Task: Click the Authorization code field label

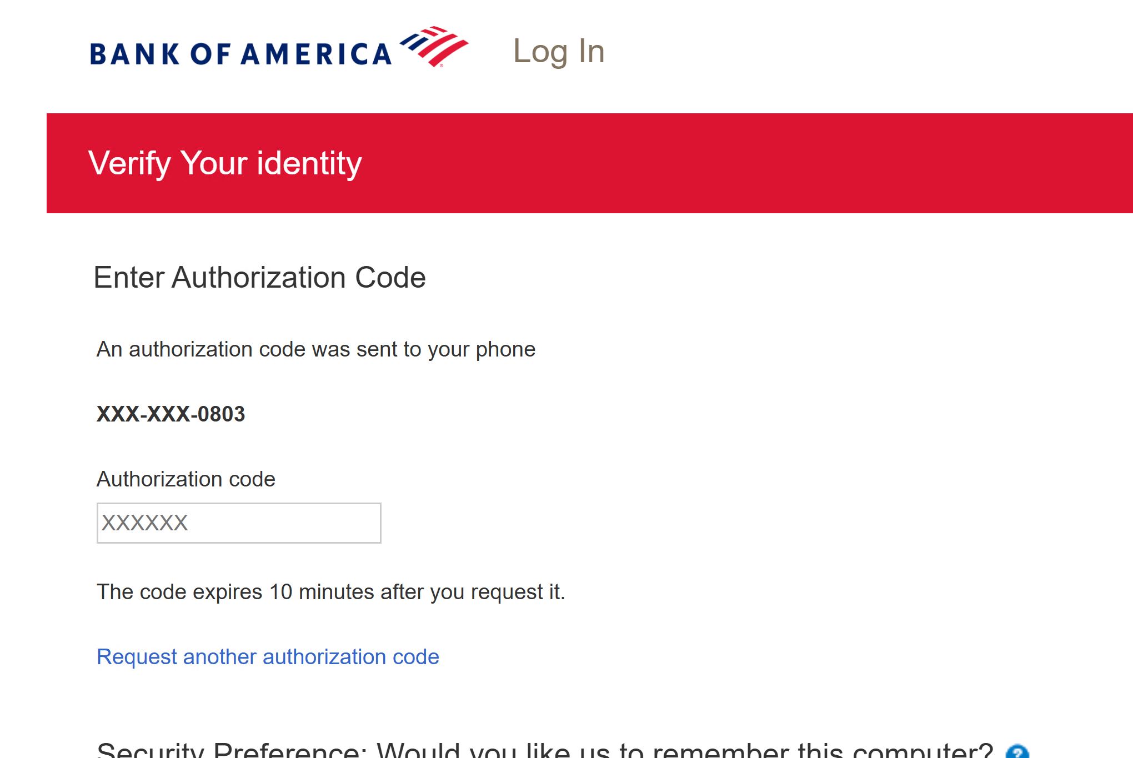Action: 186,479
